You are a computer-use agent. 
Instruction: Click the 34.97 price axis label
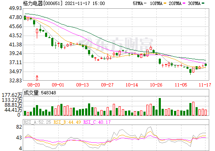coord(16,72)
